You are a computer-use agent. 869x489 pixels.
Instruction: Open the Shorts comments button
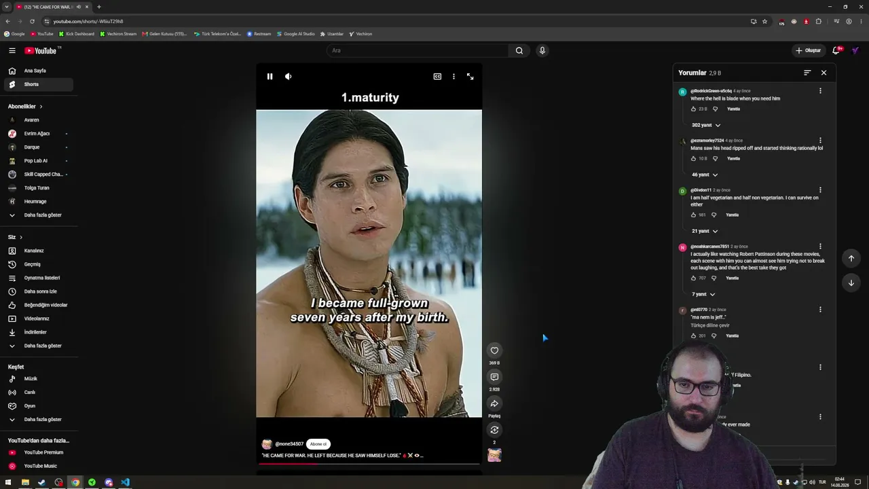click(494, 377)
